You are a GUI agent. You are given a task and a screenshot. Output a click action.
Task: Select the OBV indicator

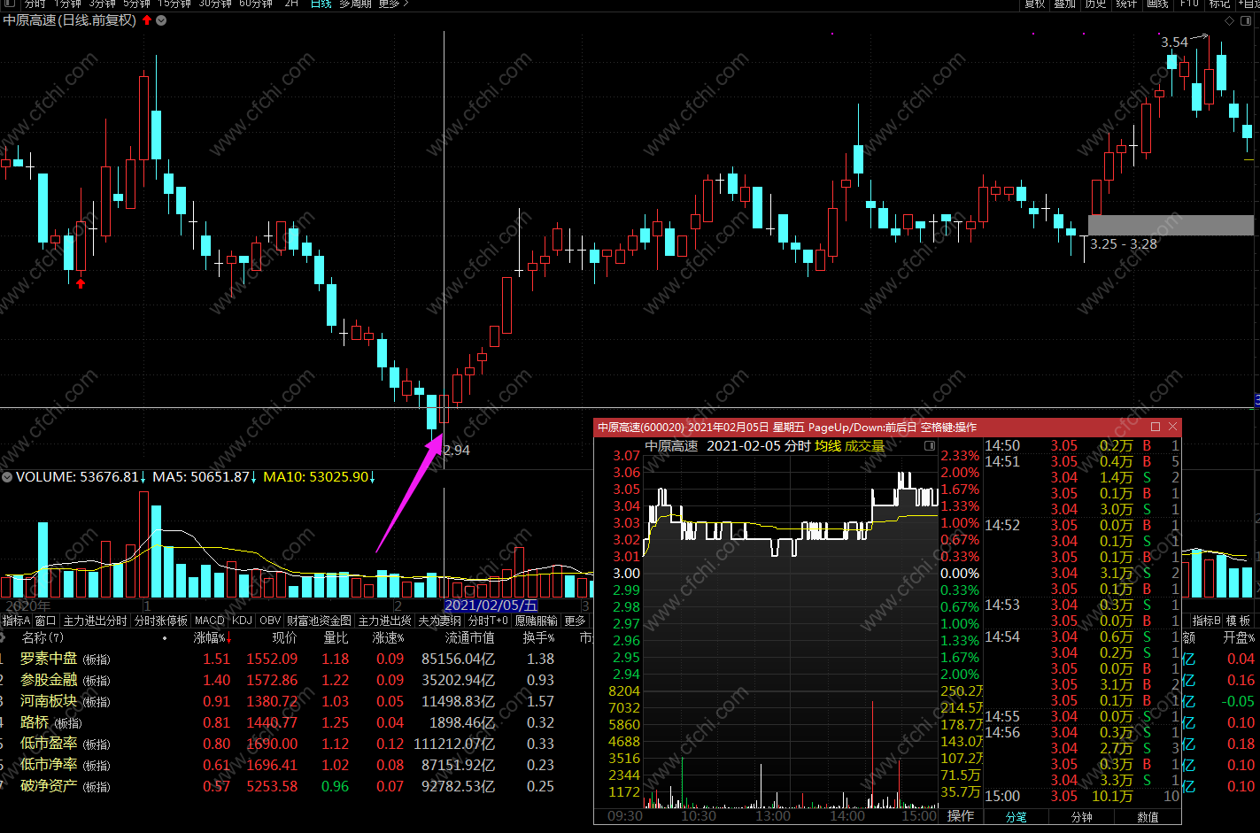pos(270,621)
